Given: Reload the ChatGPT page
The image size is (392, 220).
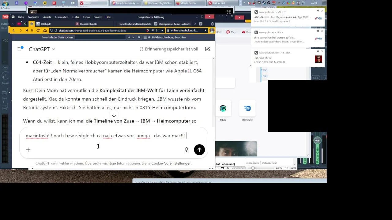Looking at the screenshot, I should 38,31.
